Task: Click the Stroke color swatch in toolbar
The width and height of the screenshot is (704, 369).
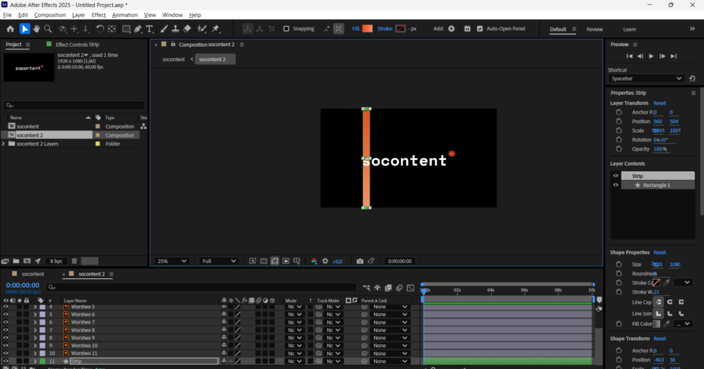Action: tap(401, 29)
